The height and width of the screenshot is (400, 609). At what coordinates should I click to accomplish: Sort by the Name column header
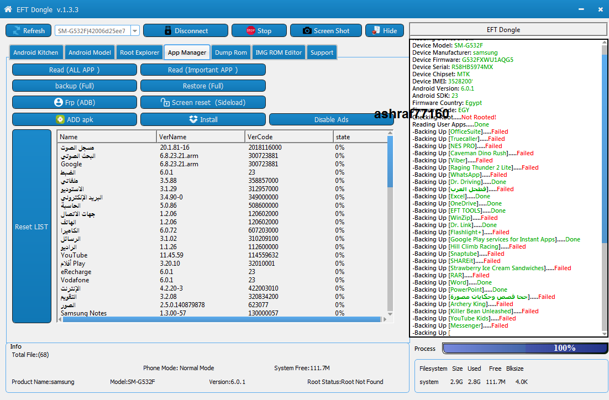click(107, 137)
